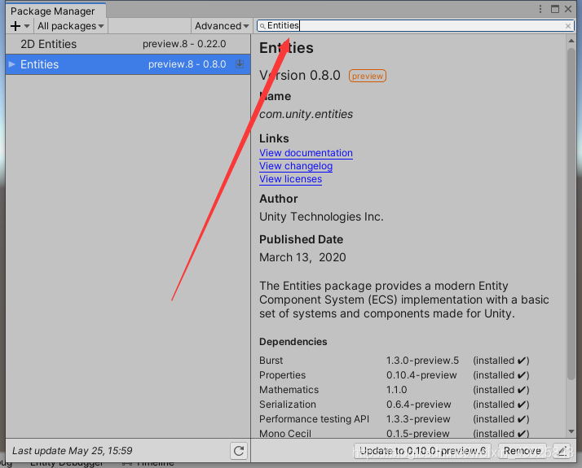Open the All packages filter dropdown
582x468 pixels.
click(x=71, y=26)
